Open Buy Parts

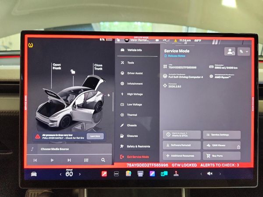pyautogui.click(x=222, y=156)
